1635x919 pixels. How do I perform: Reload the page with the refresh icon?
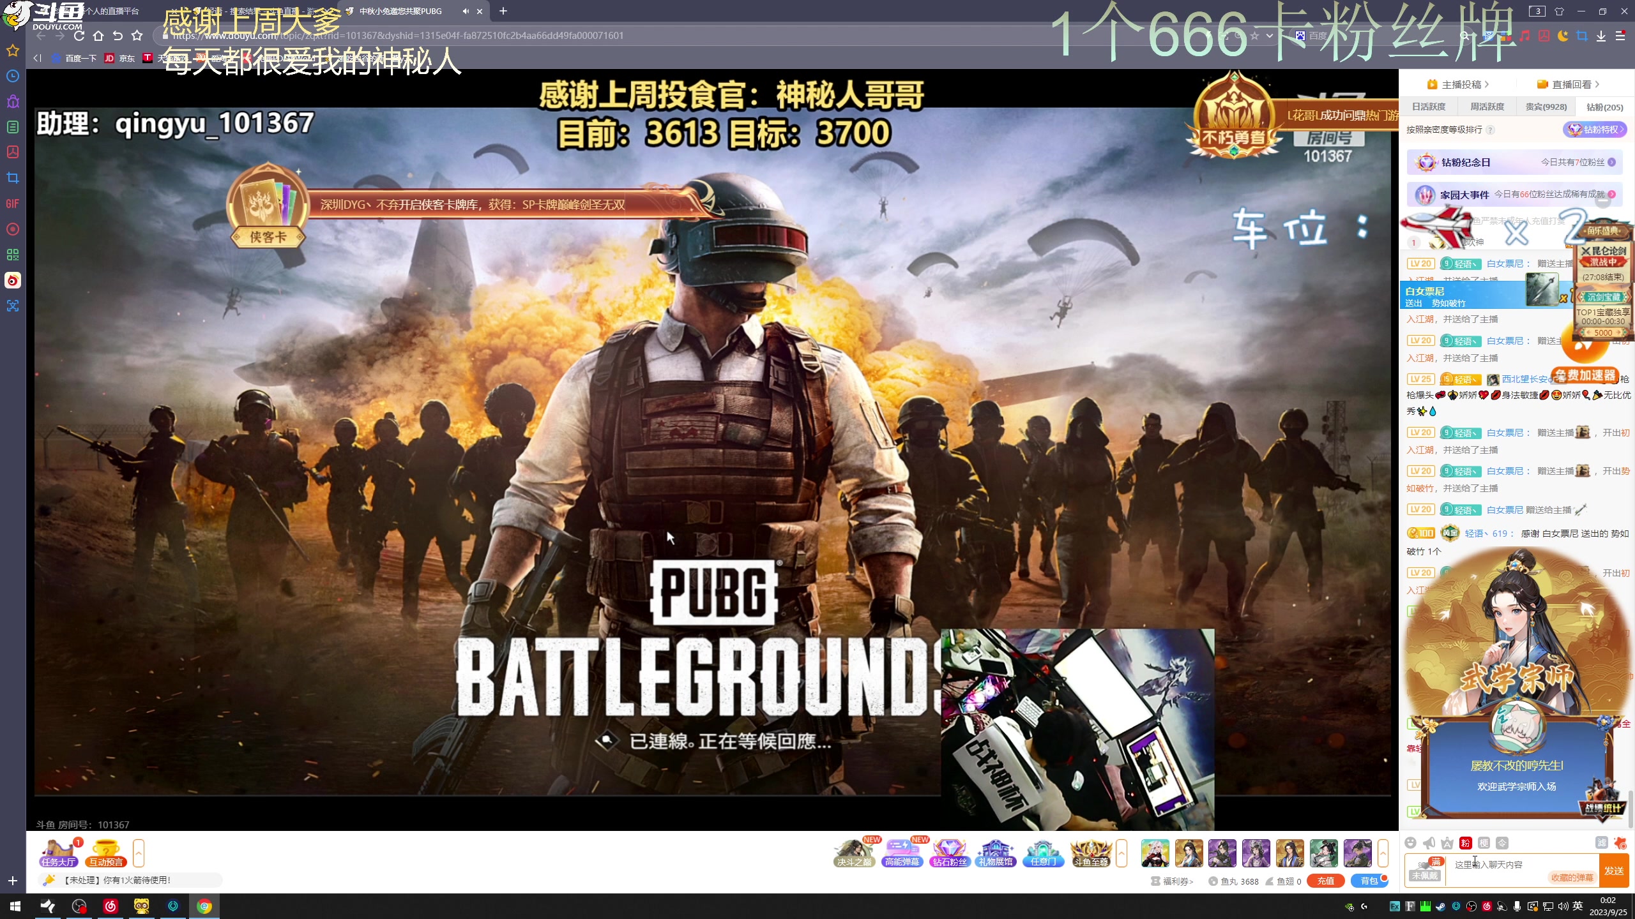[79, 36]
